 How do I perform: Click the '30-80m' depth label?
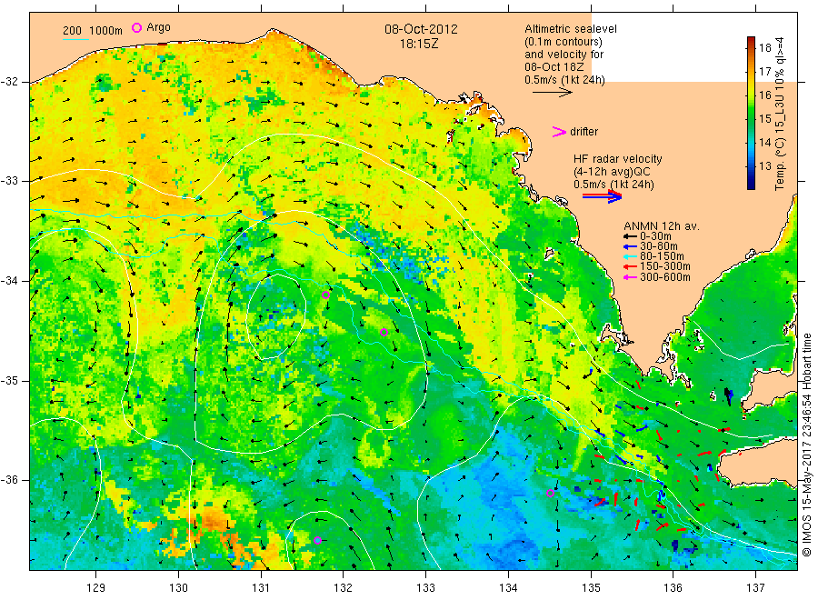(659, 246)
